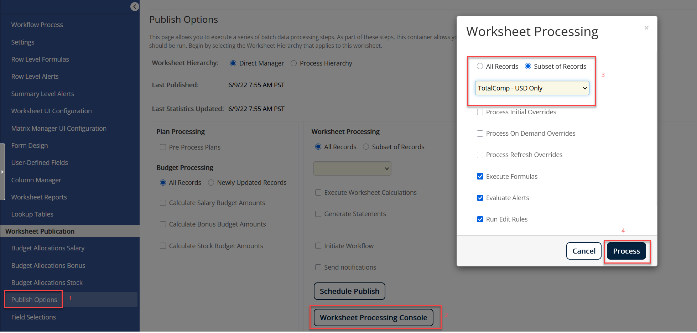
Task: Check Calculate Stock Budget Amounts
Action: [x=163, y=246]
